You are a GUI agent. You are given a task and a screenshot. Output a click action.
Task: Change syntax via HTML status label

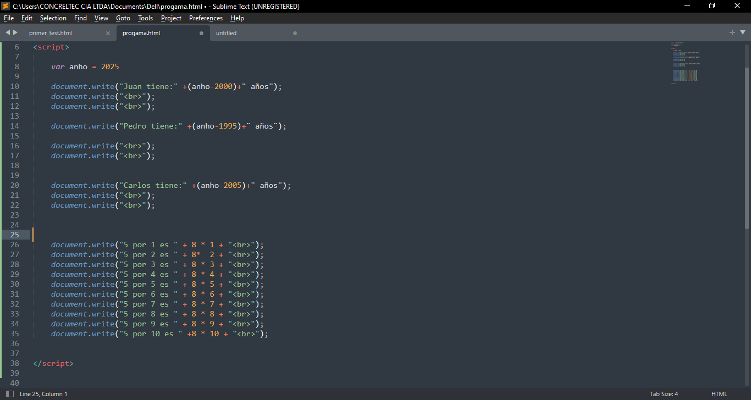tap(719, 394)
